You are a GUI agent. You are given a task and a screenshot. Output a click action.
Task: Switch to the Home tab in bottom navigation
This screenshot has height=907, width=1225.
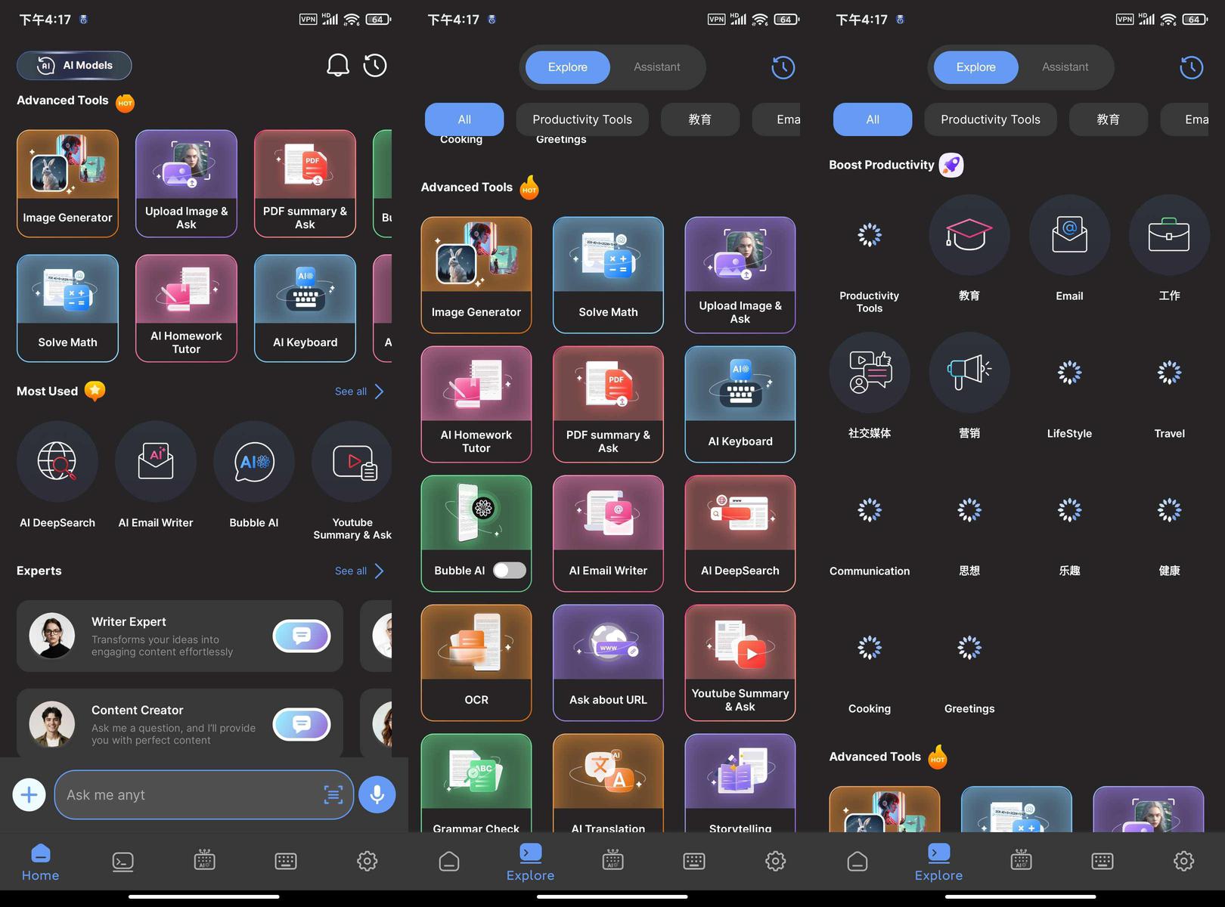pyautogui.click(x=41, y=862)
